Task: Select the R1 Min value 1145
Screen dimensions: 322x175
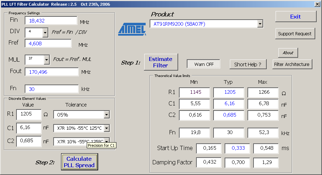Action: pyautogui.click(x=195, y=92)
